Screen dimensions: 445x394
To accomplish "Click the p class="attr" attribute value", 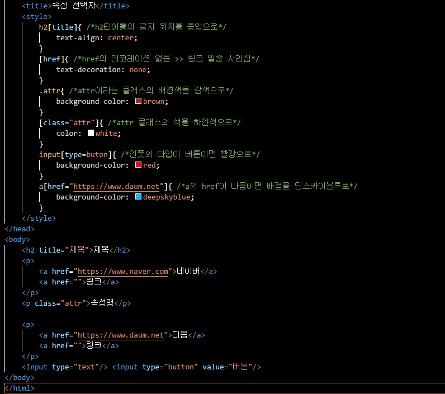I will [x=73, y=303].
